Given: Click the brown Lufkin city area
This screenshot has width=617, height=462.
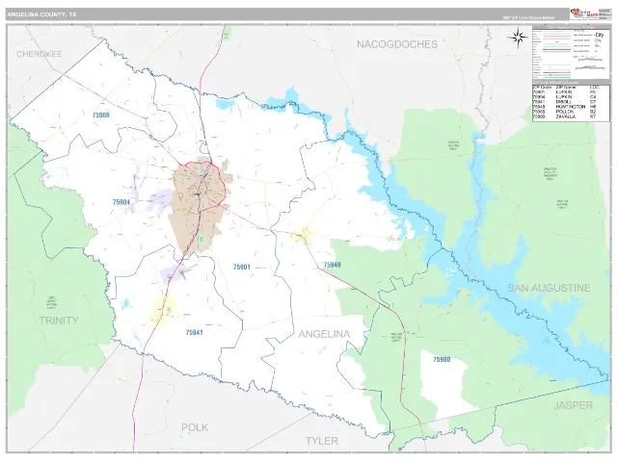Looking at the screenshot, I should 199,204.
